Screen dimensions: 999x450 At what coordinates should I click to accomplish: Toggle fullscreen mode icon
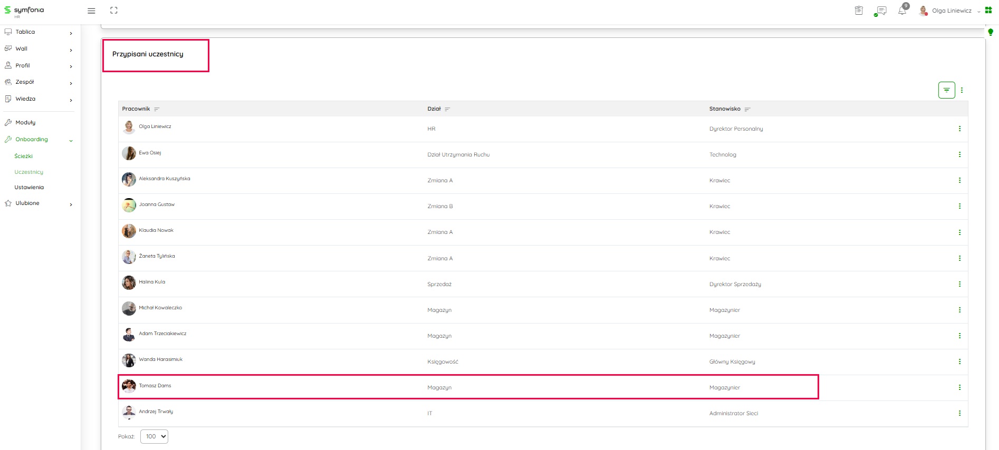[114, 11]
